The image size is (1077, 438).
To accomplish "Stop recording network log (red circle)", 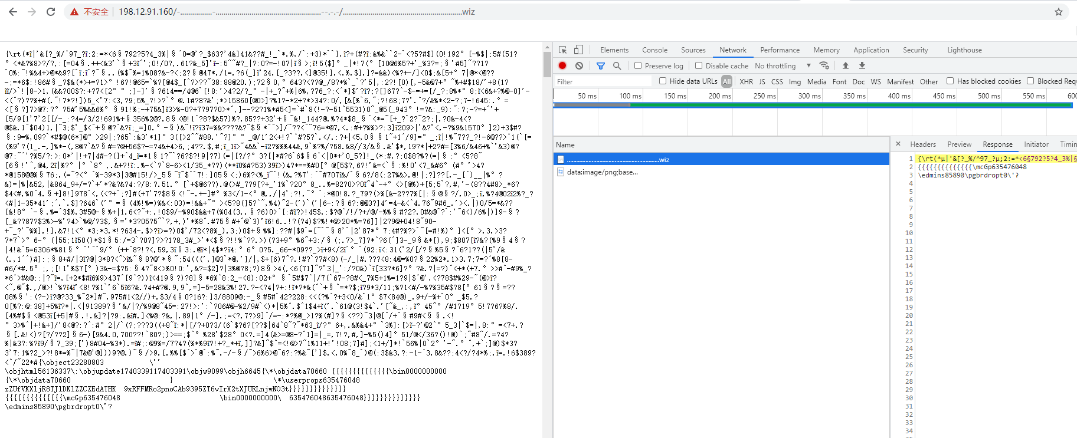I will coord(563,65).
